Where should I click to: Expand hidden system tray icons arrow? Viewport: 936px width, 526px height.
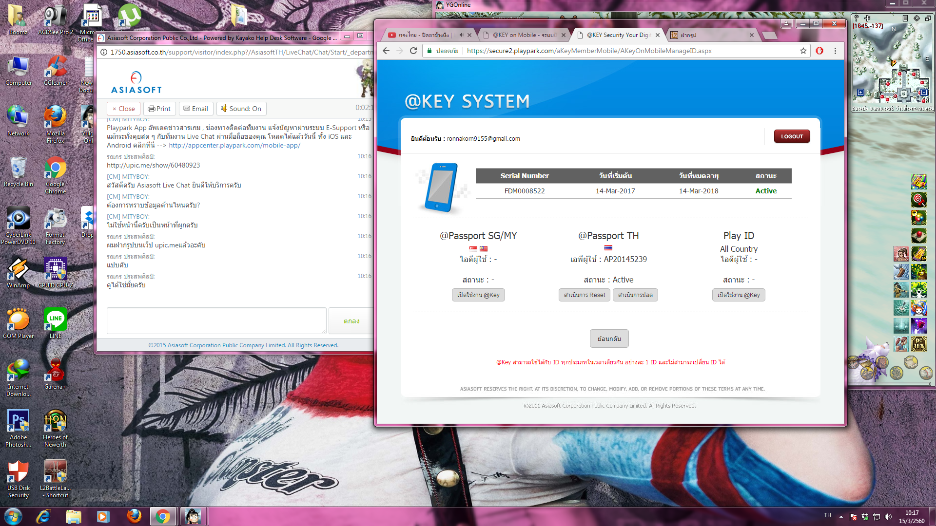click(841, 516)
